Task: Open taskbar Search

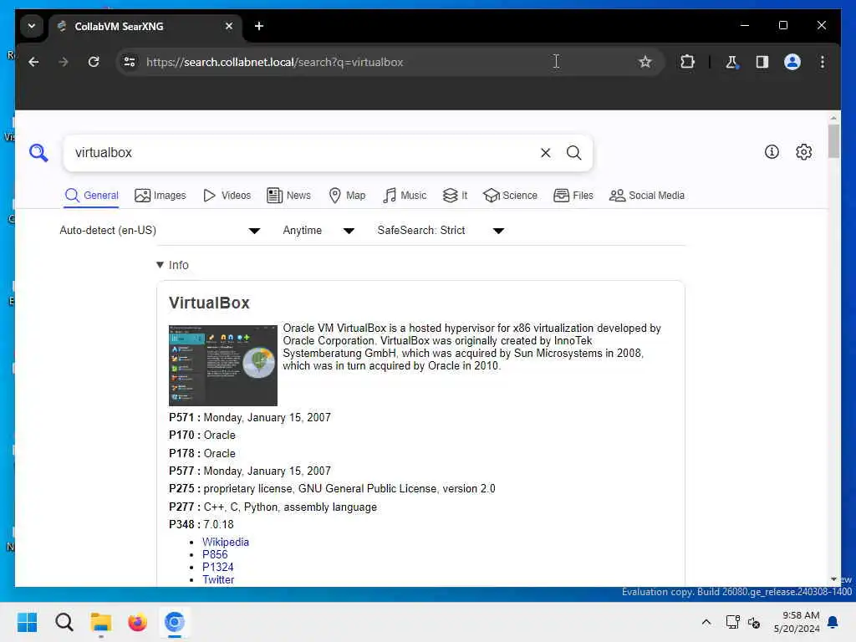Action: 64,622
